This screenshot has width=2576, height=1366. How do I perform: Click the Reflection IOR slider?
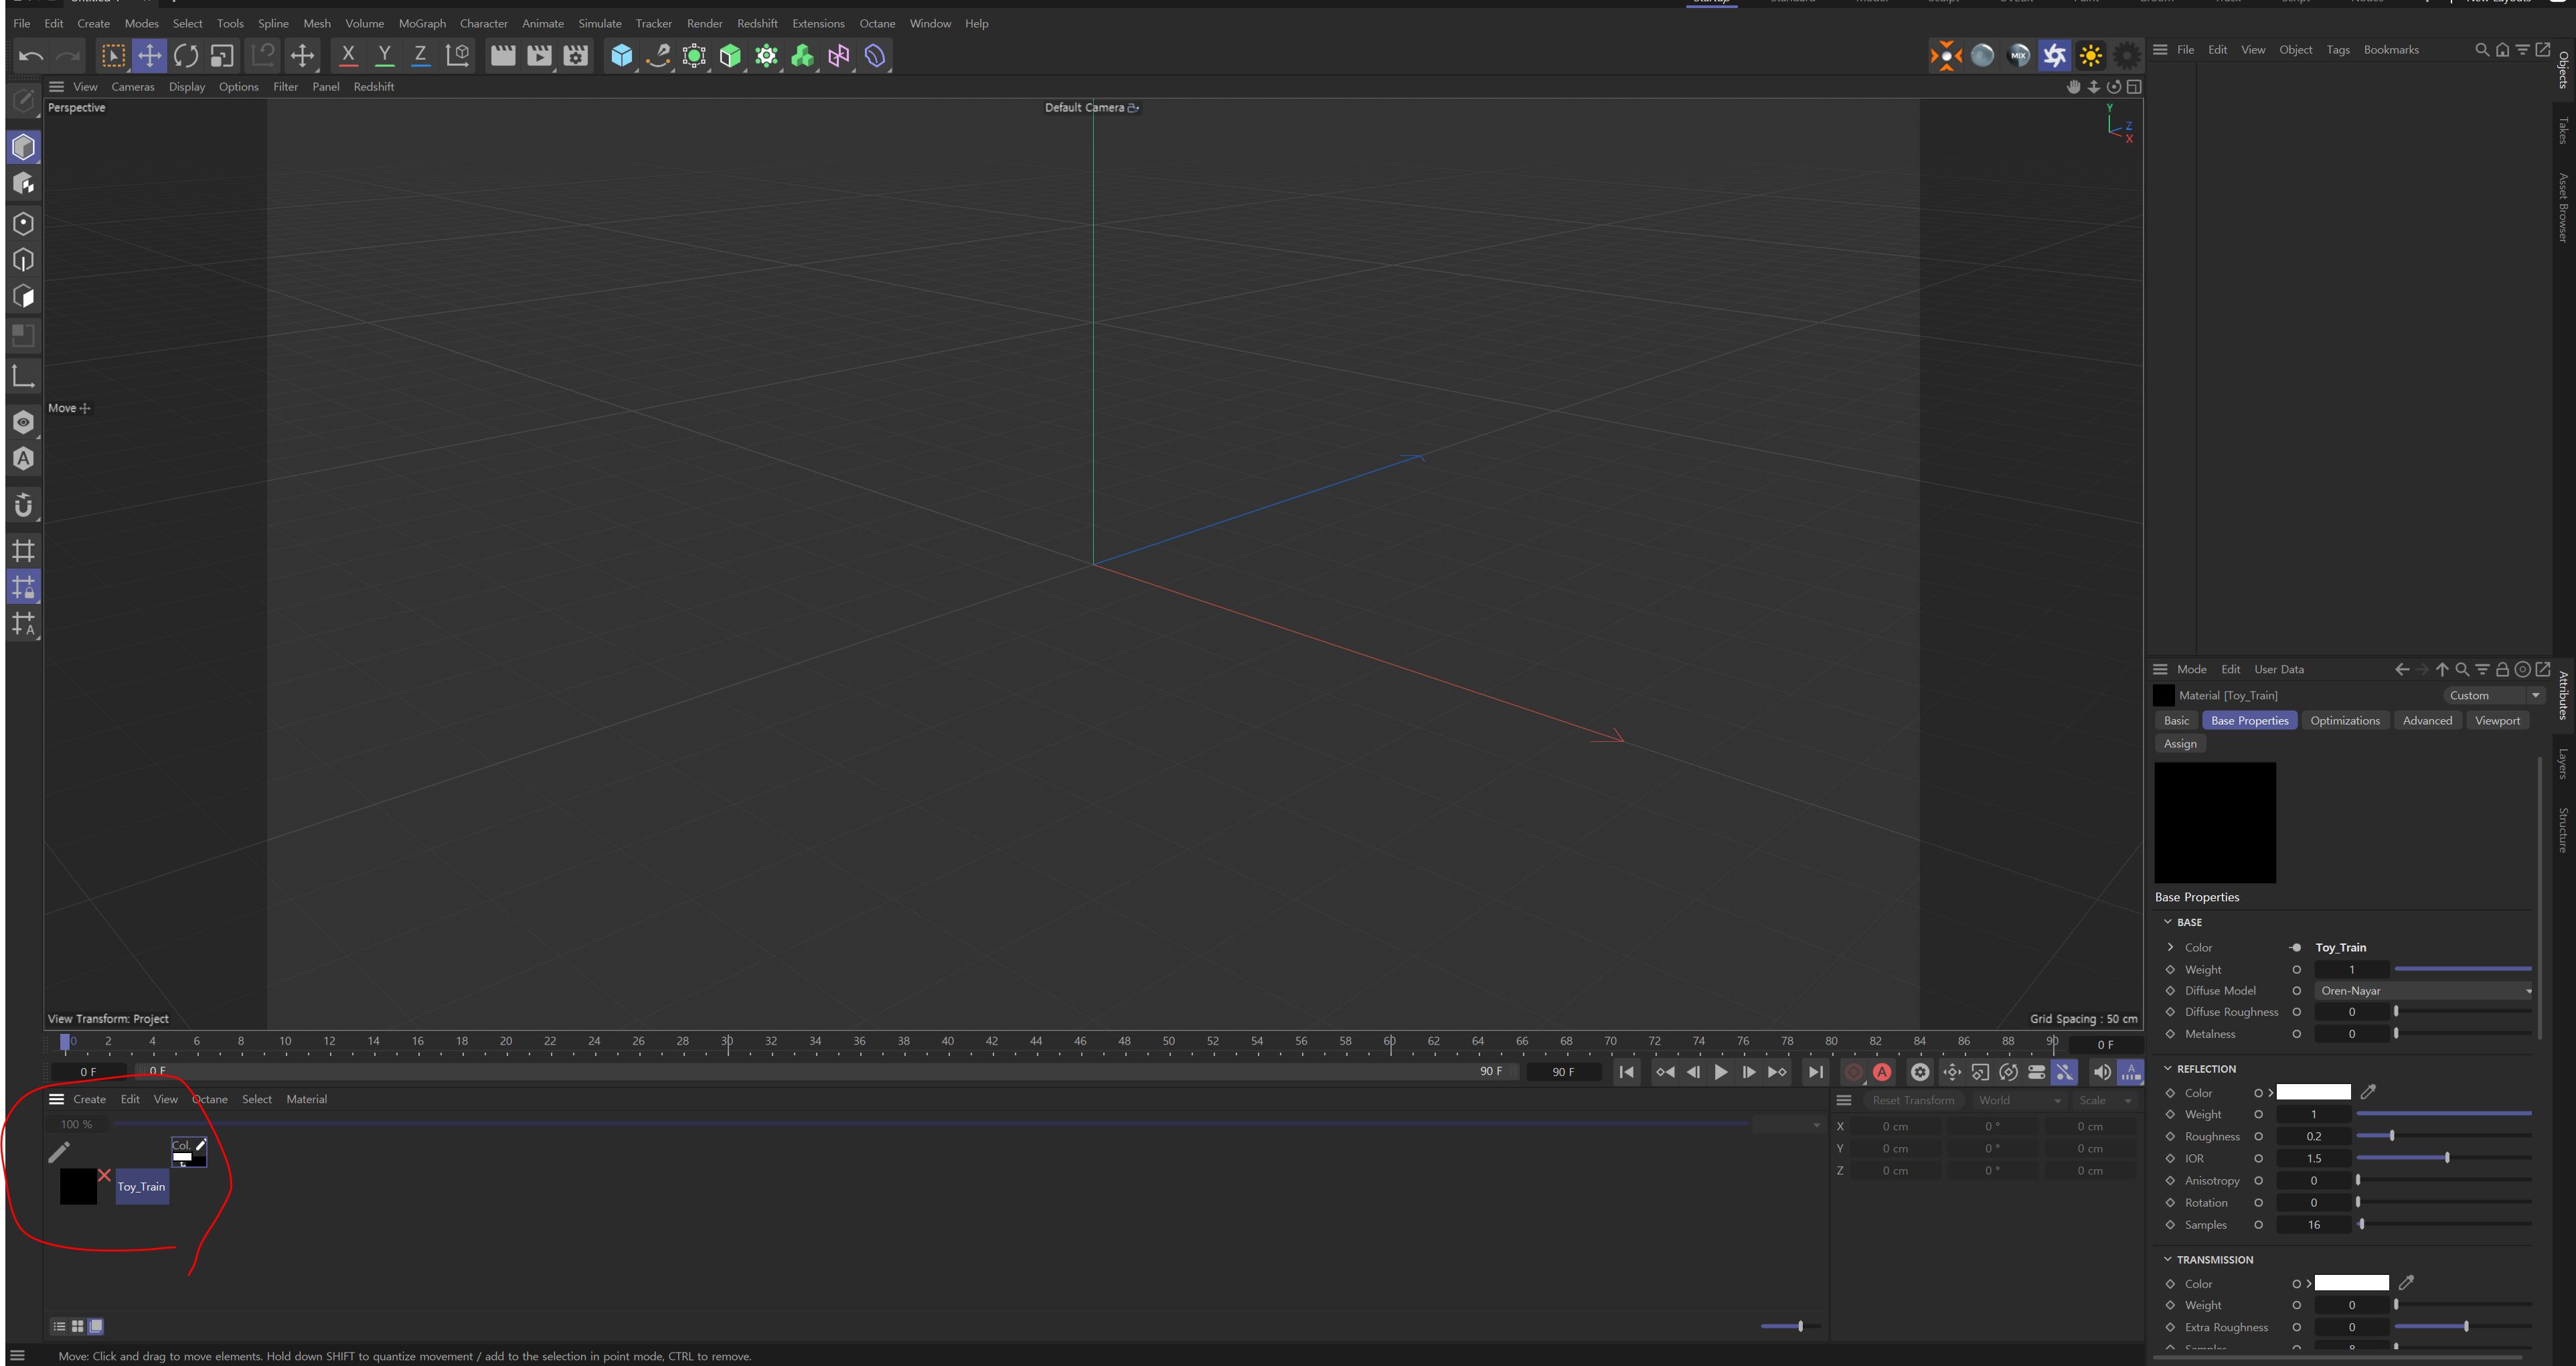coord(2444,1159)
